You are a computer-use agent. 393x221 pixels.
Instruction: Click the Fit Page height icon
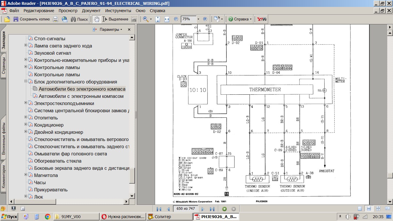(158, 19)
